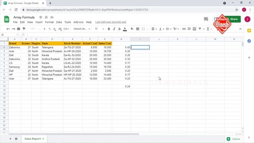This screenshot has height=143, width=254.
Task: Open the text color picker
Action: pyautogui.click(x=125, y=29)
